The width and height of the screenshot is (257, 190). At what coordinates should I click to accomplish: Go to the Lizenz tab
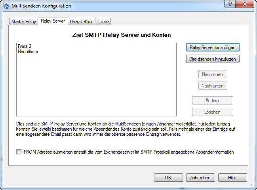pyautogui.click(x=103, y=22)
